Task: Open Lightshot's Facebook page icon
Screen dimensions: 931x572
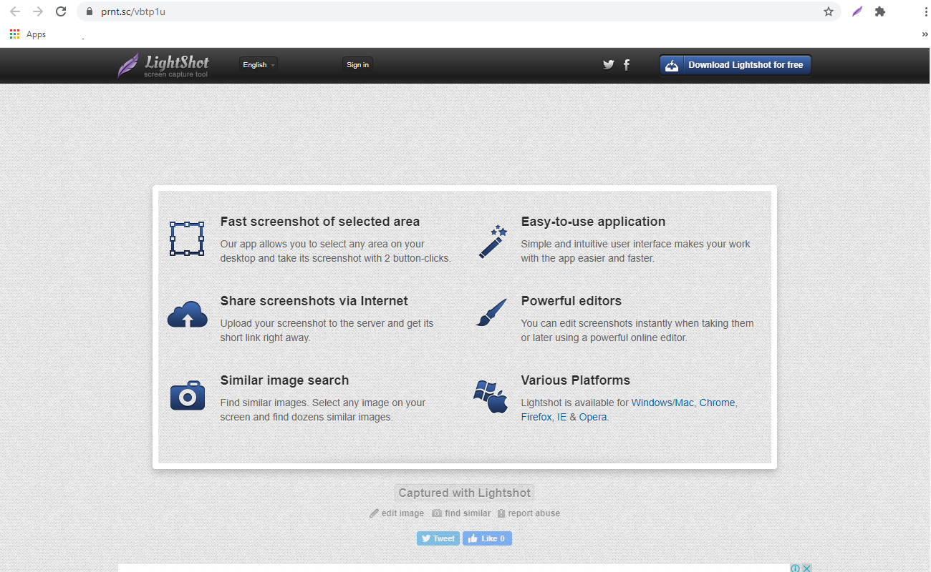Action: click(x=627, y=65)
